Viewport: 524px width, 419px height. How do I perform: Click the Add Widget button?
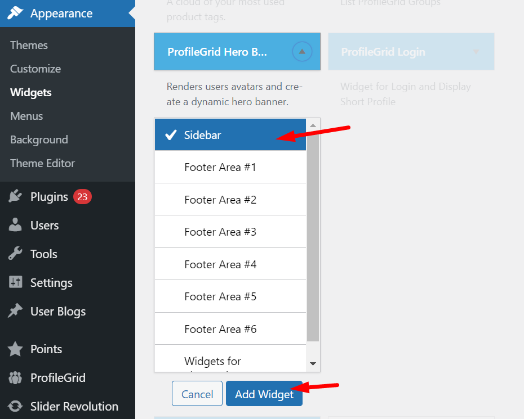tap(264, 393)
